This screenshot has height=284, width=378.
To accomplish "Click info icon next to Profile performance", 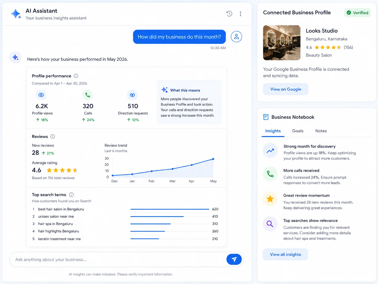I will tap(76, 76).
